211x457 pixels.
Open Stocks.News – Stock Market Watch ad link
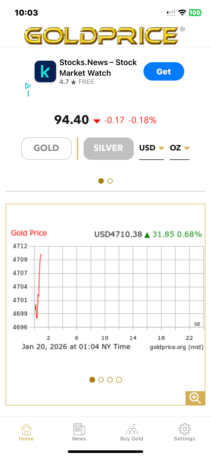98,68
